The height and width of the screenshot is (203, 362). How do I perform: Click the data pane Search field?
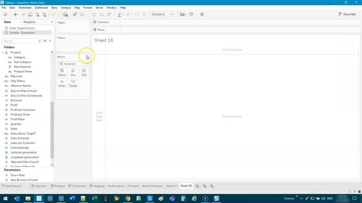point(21,41)
